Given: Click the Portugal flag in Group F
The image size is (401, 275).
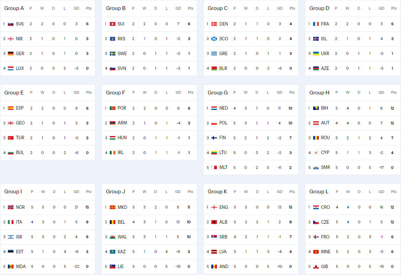Looking at the screenshot, I should [112, 108].
